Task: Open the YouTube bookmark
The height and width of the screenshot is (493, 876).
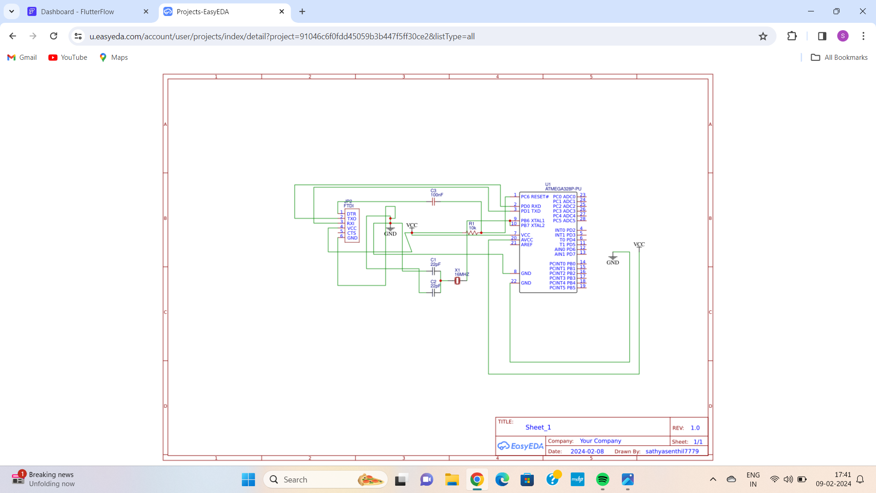Action: (68, 58)
